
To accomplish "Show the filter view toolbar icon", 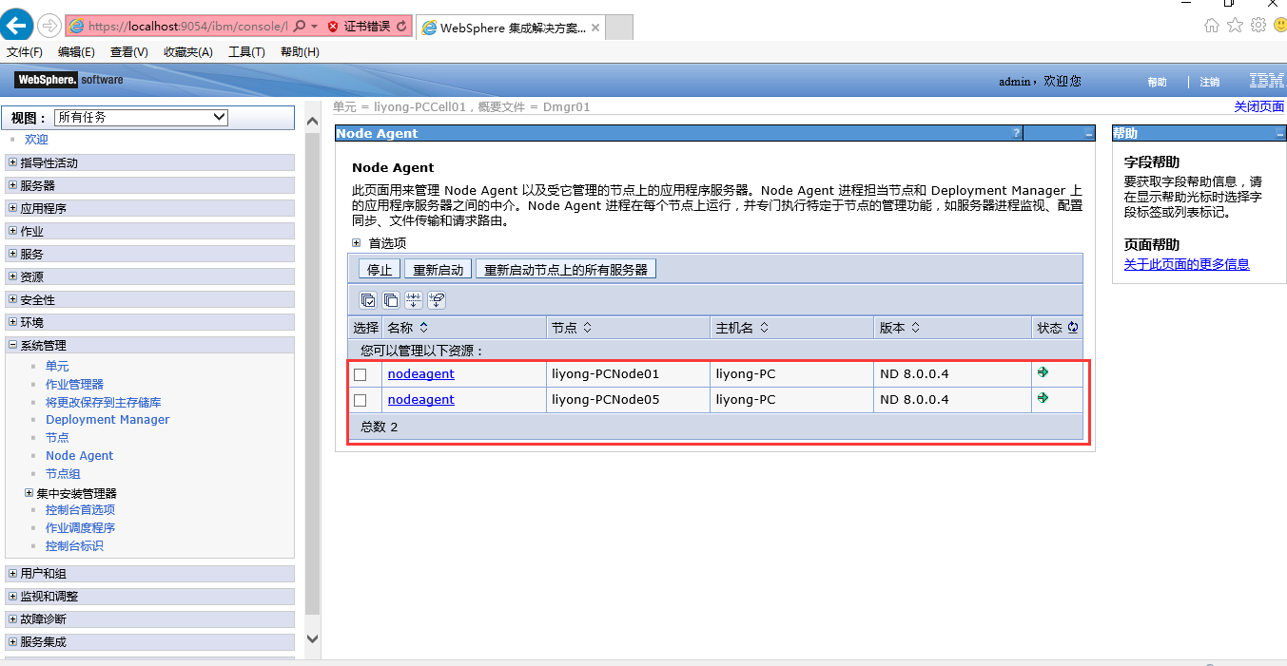I will [x=414, y=300].
